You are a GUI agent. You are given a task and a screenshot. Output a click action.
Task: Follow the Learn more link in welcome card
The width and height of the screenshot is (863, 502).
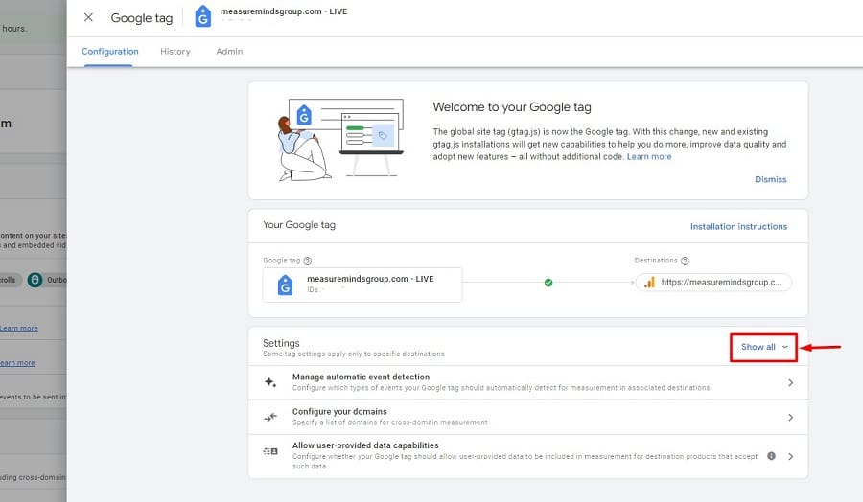tap(649, 157)
